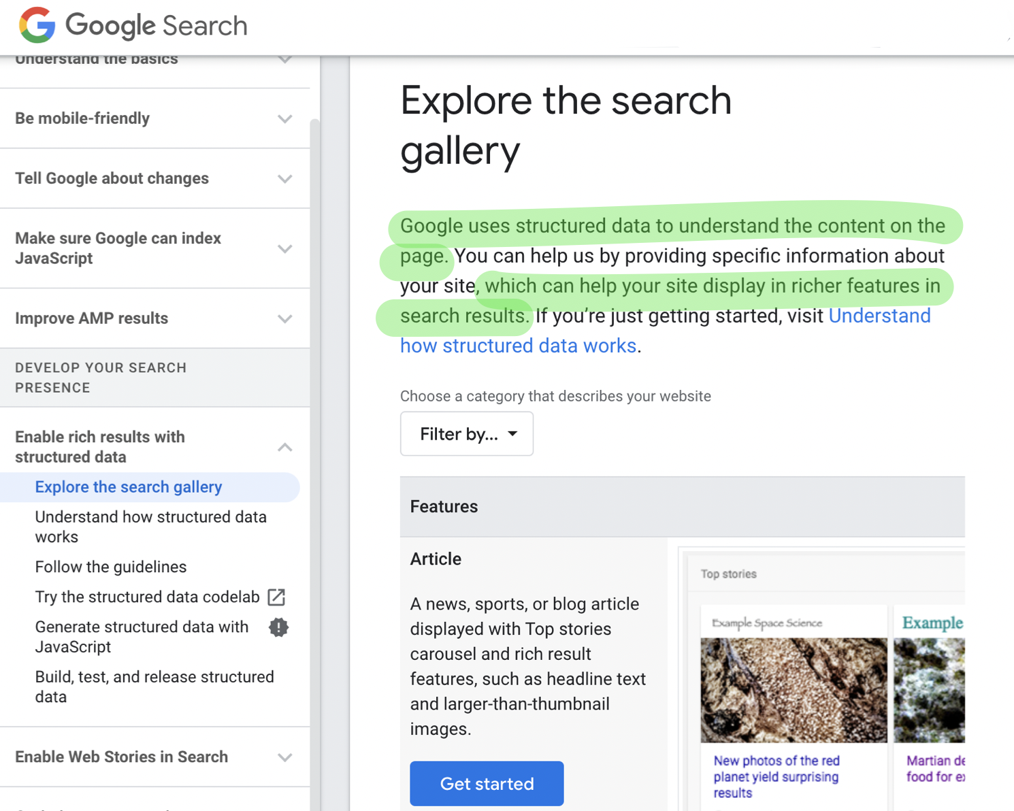The image size is (1014, 811).
Task: Expand Make sure Google can index JavaScript chevron
Action: point(285,249)
